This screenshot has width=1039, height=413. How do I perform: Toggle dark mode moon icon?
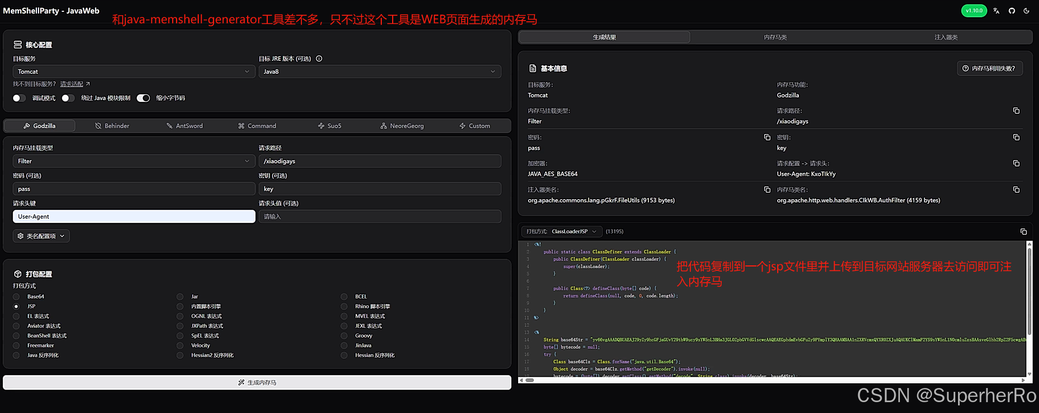click(x=1027, y=11)
